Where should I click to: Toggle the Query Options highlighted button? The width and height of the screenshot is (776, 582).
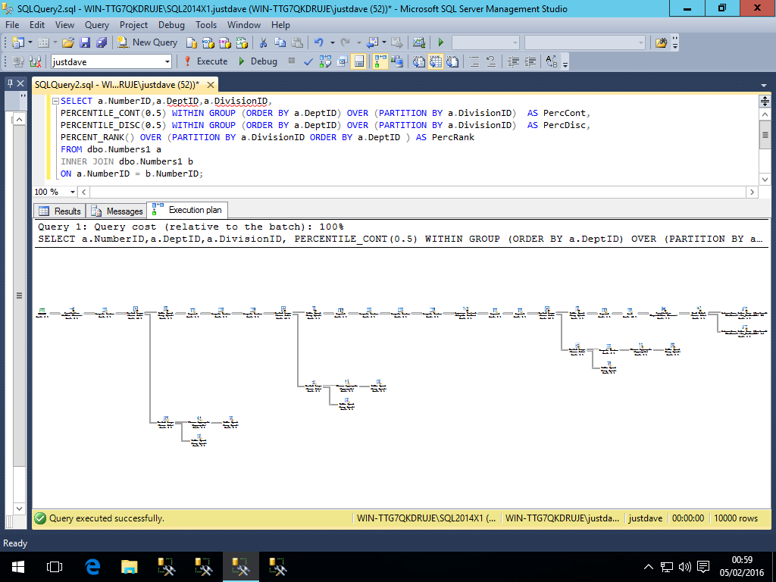pos(359,61)
